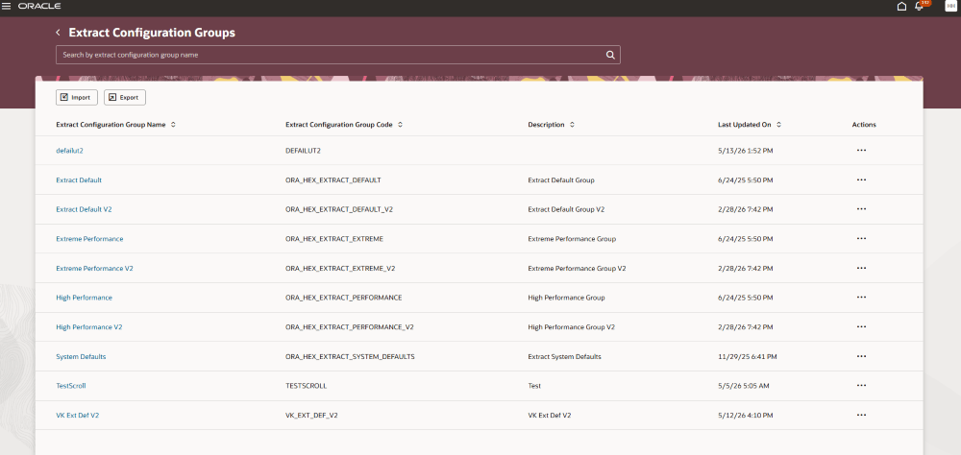Open the Extreme Performance link

click(x=89, y=239)
